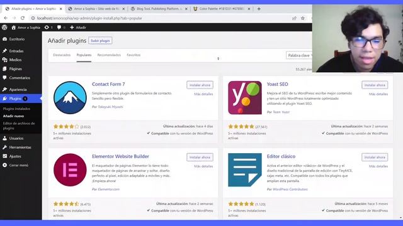The image size is (403, 226).
Task: Open Más detalles for Editor clásico
Action: pos(378,166)
